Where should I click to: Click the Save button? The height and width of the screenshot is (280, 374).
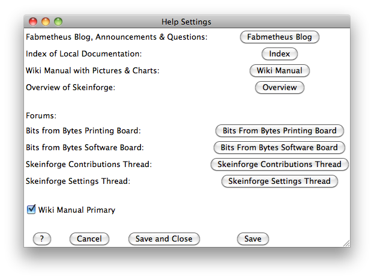253,239
